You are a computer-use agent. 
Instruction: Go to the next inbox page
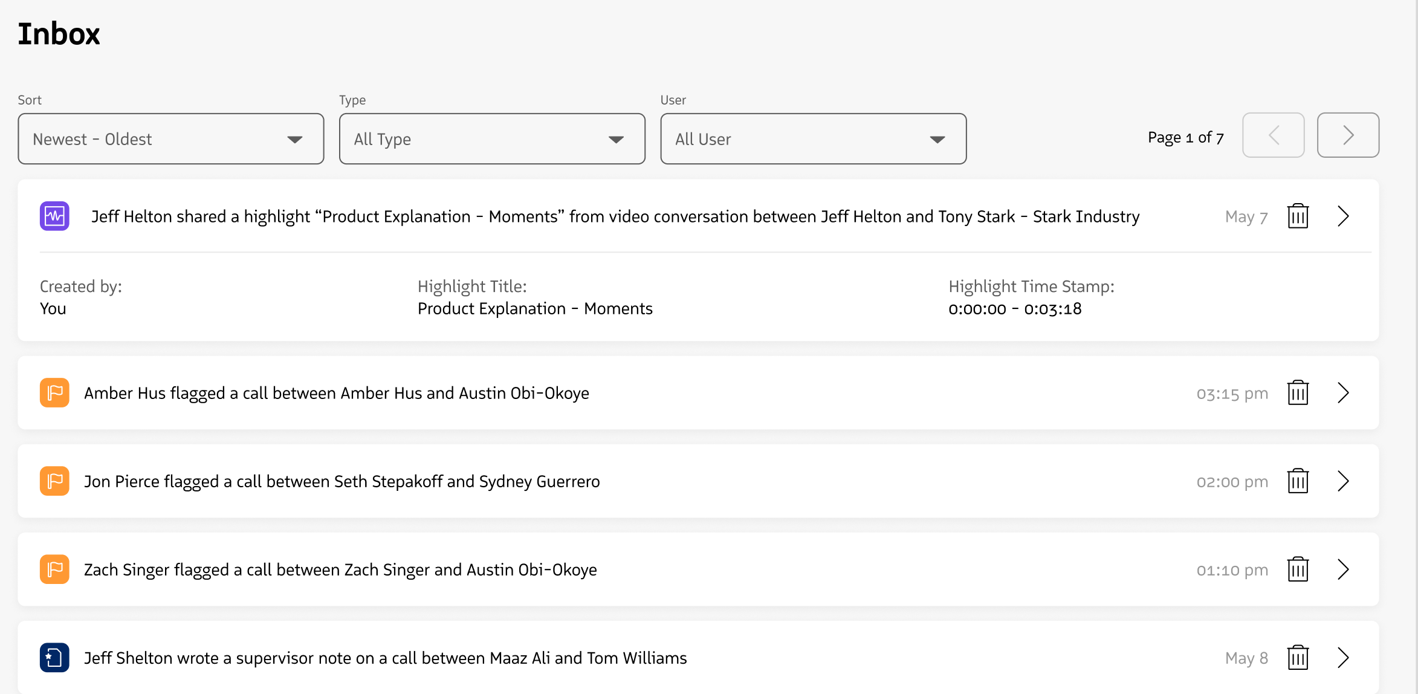click(x=1348, y=135)
